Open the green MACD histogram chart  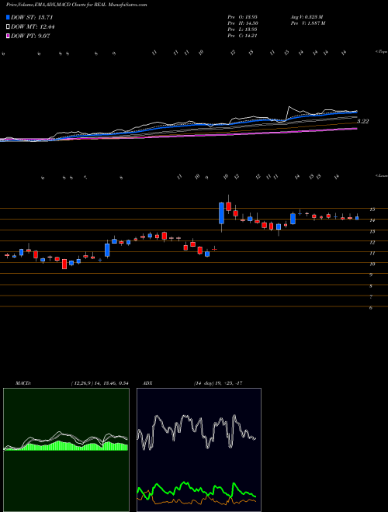66,450
